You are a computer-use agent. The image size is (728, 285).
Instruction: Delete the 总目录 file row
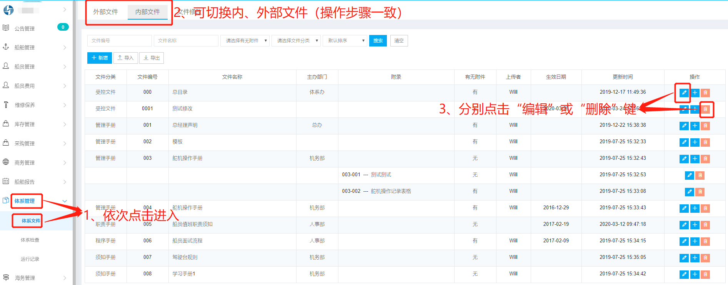pos(705,93)
